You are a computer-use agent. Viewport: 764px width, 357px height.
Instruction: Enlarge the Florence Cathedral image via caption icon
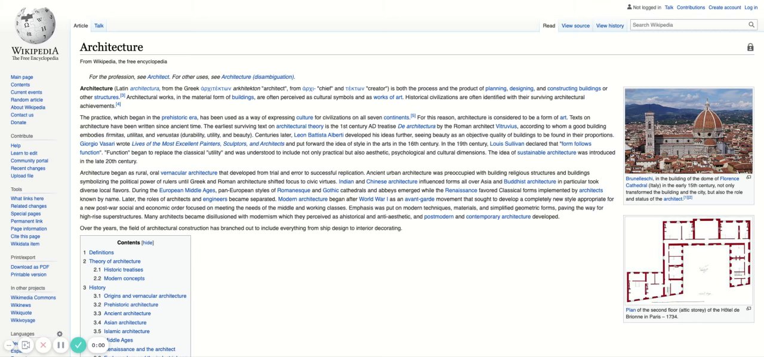tap(749, 177)
